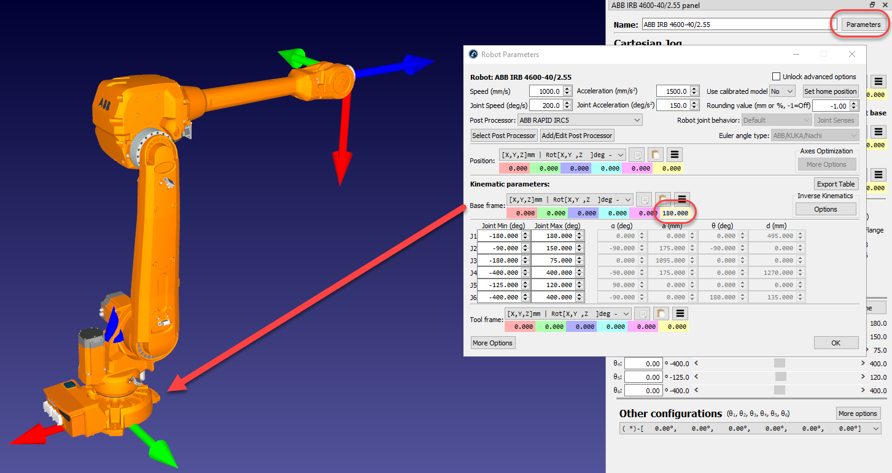Open the Base frame hamburger menu
This screenshot has width=892, height=473.
[x=681, y=199]
